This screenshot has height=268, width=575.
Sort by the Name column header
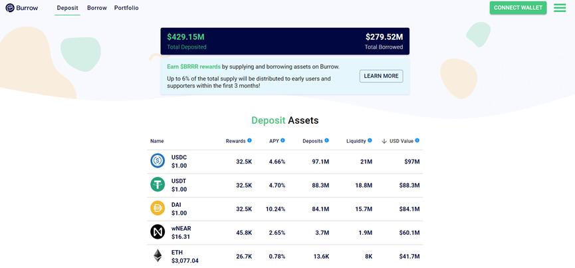click(157, 141)
